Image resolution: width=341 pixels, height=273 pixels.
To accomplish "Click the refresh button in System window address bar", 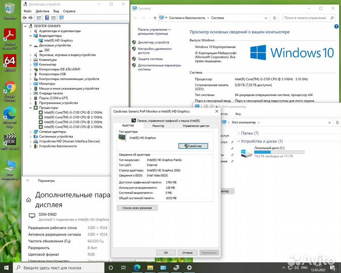I will (x=274, y=18).
